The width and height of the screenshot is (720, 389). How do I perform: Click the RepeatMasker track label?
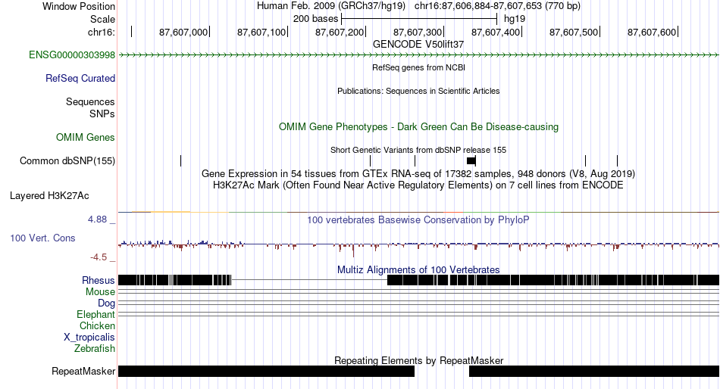(x=83, y=371)
